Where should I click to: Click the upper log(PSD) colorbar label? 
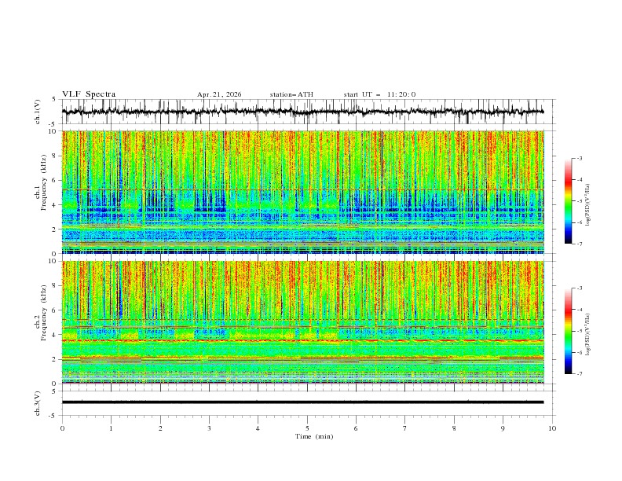588,205
